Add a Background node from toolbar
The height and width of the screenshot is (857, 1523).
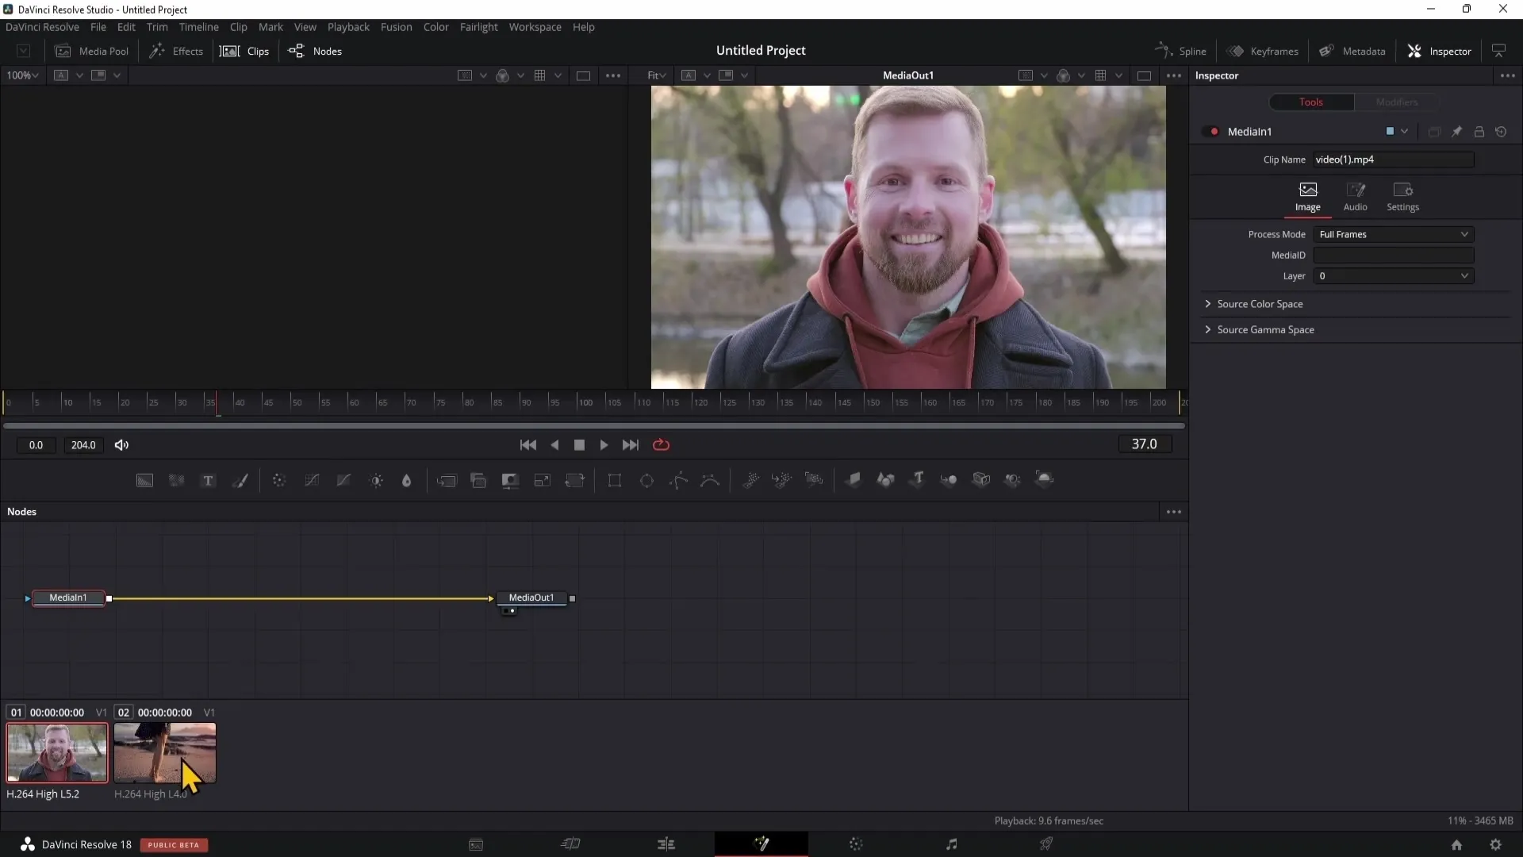(144, 480)
